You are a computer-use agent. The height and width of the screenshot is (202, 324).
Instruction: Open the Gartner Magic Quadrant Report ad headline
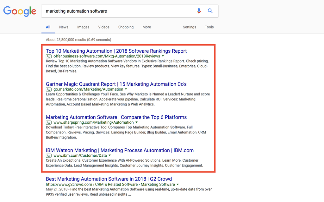pos(116,84)
